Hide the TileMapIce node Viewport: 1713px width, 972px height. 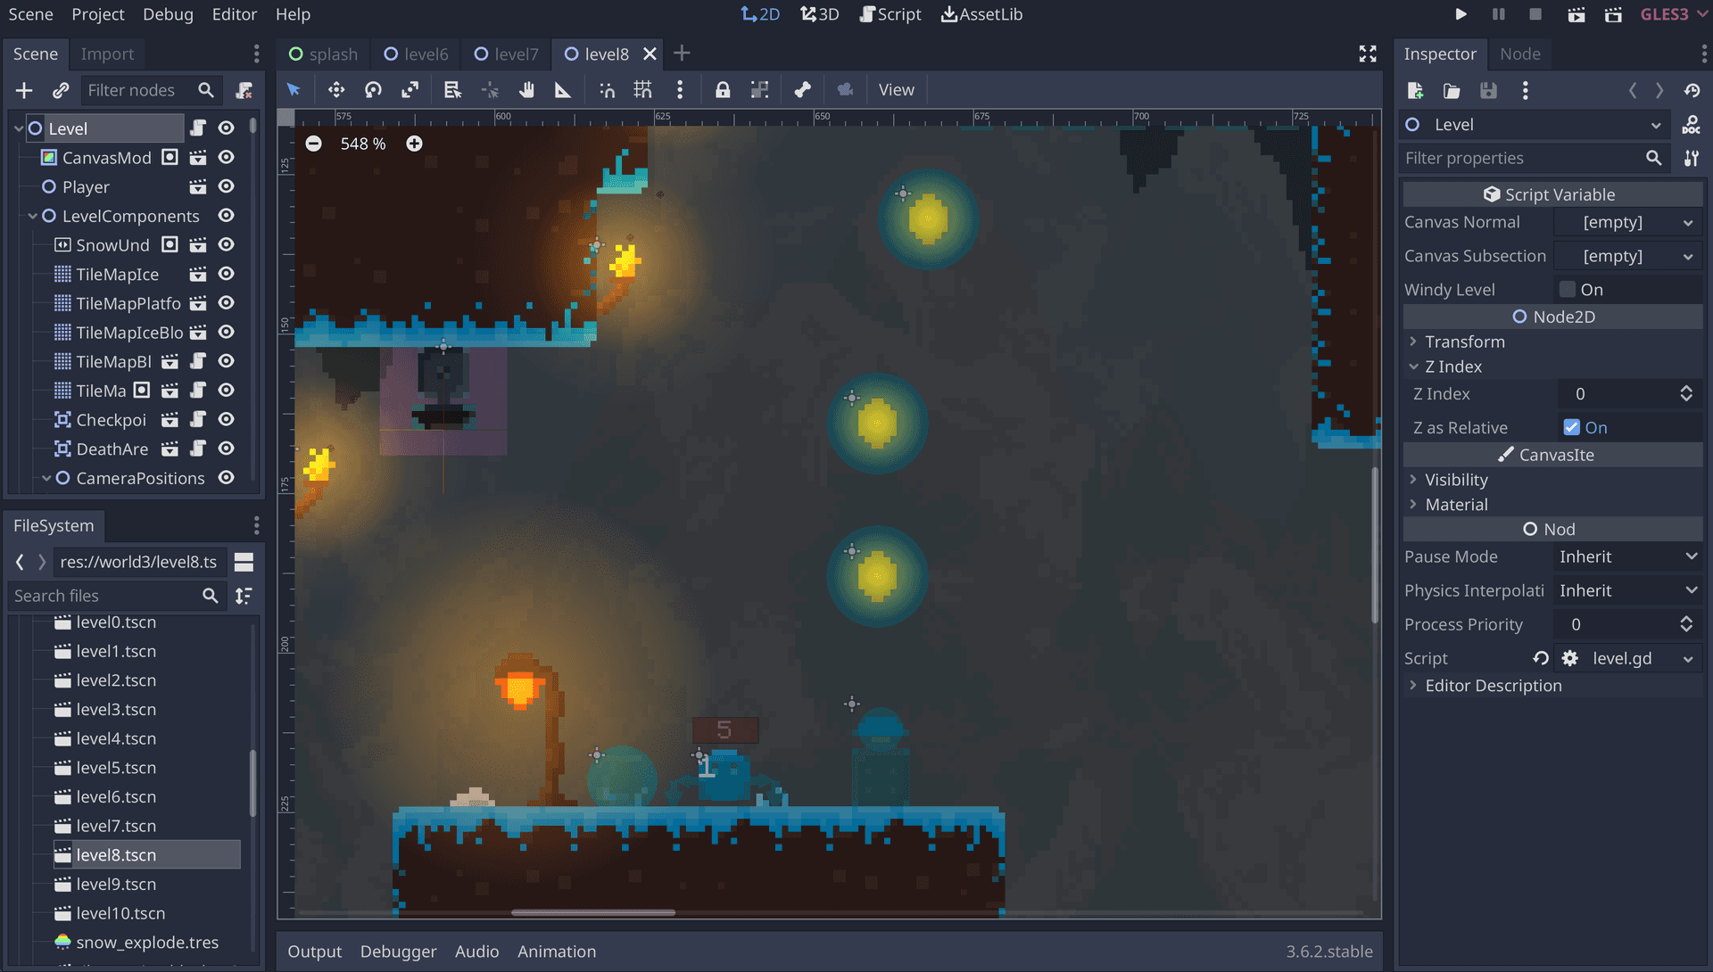click(x=227, y=274)
